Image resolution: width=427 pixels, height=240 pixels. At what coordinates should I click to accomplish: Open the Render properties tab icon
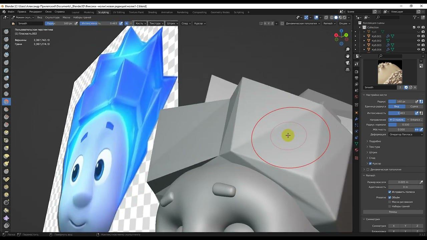pos(357,72)
